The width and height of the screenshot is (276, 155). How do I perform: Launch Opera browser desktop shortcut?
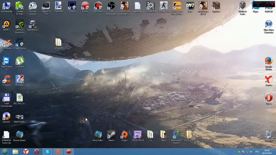coord(269,99)
